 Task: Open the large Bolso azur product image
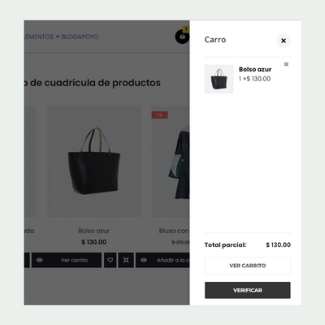[x=93, y=162]
